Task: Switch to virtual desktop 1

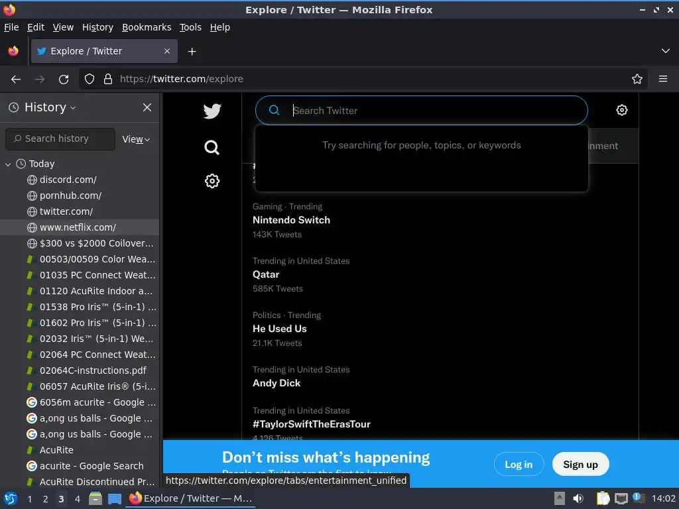Action: coord(29,499)
